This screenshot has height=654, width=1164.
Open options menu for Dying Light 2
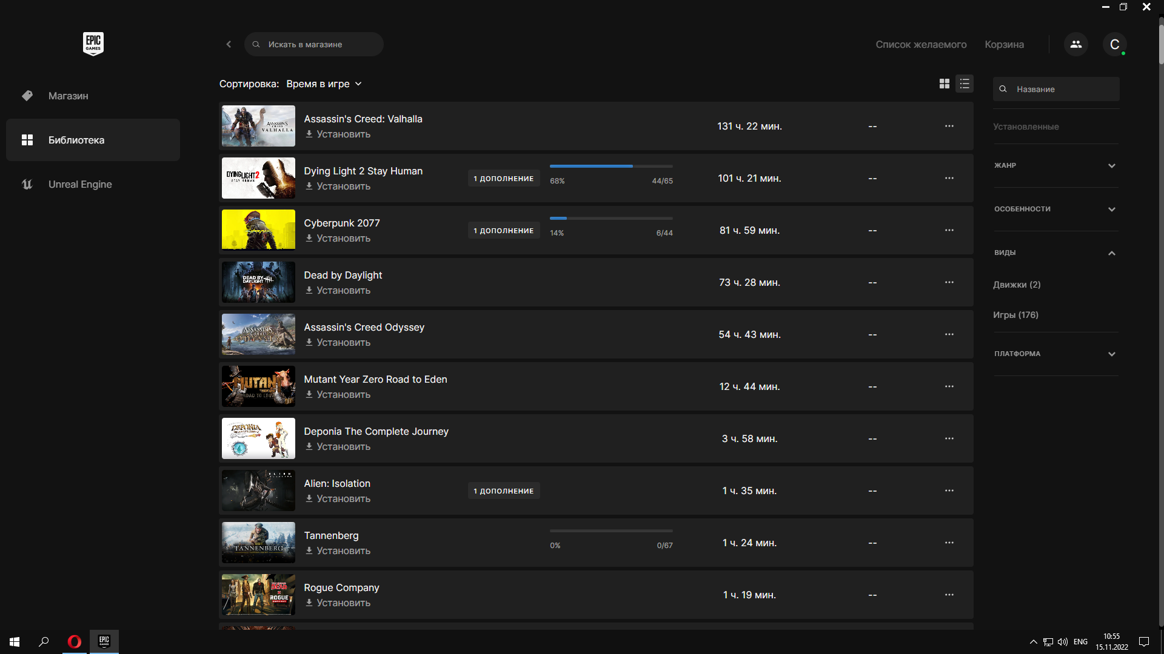[949, 178]
